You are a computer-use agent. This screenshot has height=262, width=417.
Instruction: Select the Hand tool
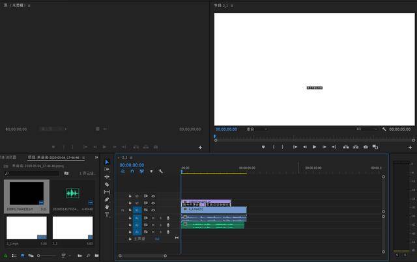(107, 207)
